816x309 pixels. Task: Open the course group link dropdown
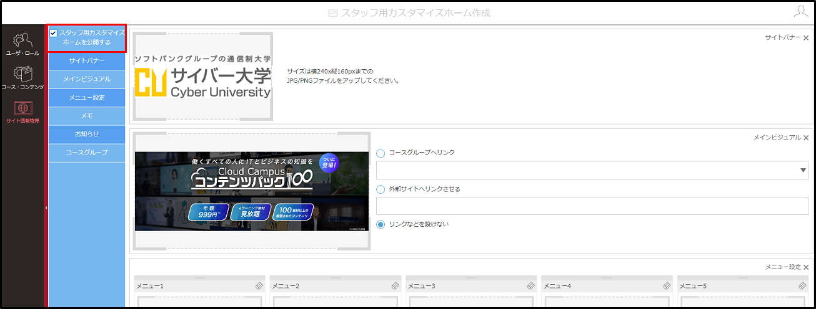click(592, 170)
